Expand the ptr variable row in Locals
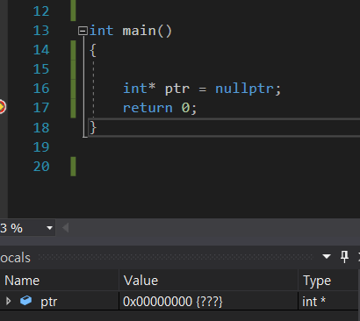 (9, 301)
